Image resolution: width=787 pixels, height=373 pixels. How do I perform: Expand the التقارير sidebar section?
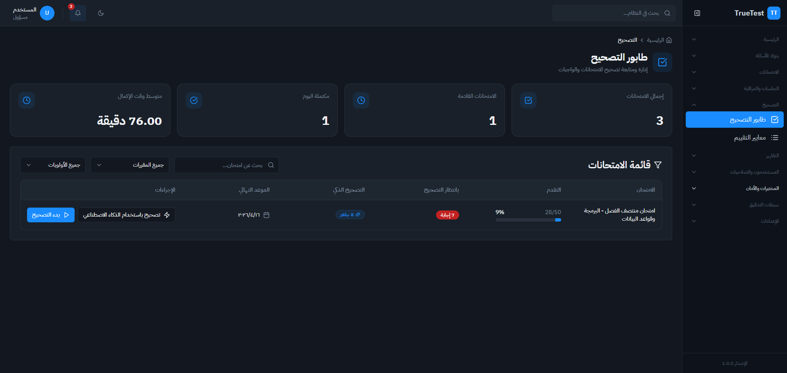tap(735, 156)
